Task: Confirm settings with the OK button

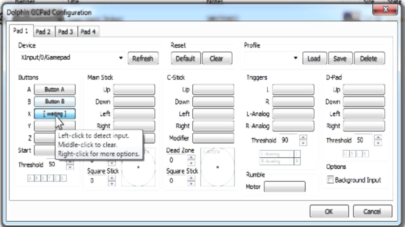Action: [x=329, y=211]
